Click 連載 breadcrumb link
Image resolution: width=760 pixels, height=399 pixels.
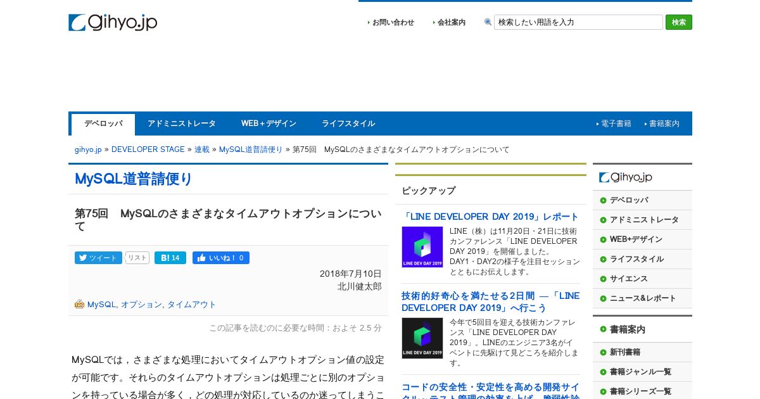pos(202,149)
